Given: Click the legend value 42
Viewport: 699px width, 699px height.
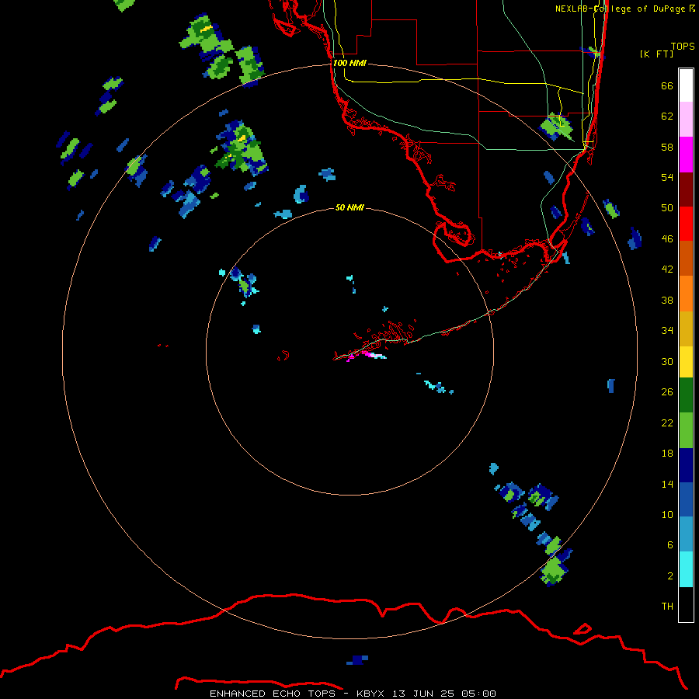Looking at the screenshot, I should click(x=667, y=269).
